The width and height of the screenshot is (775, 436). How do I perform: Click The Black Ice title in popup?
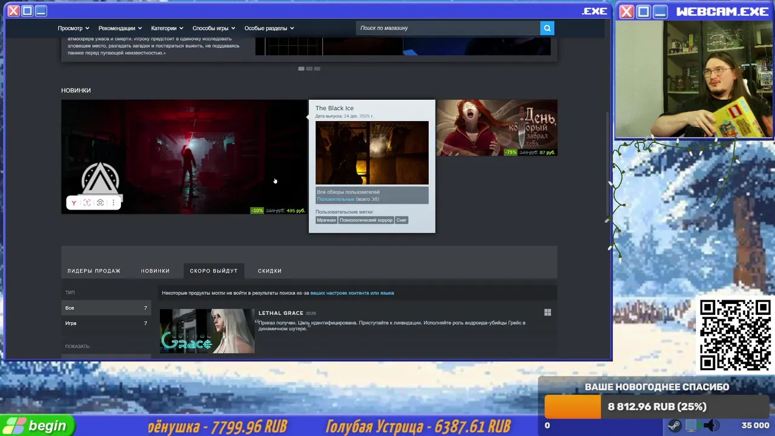click(x=334, y=108)
